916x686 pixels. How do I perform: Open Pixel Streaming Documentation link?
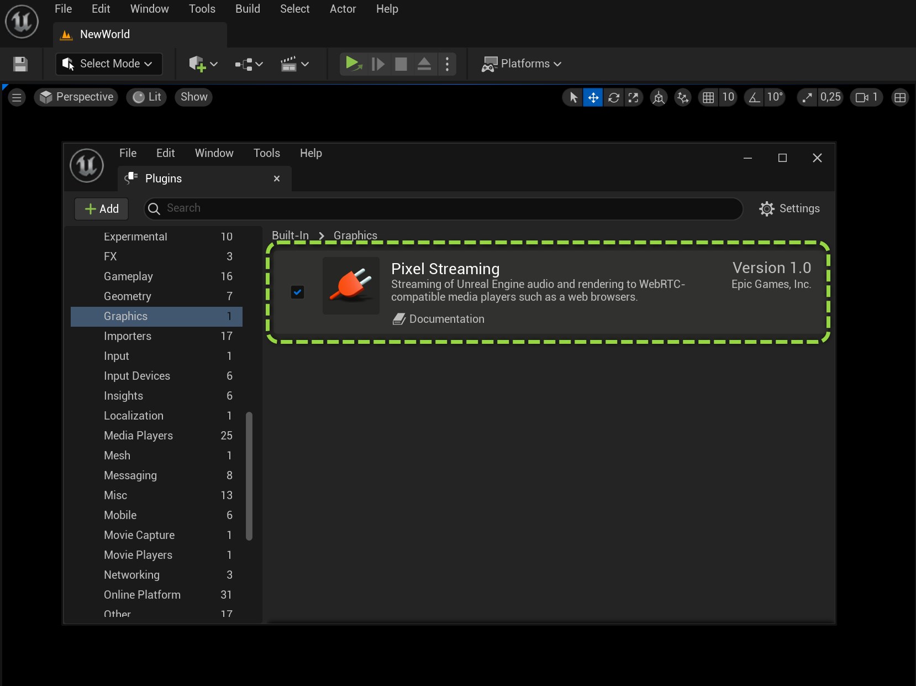(x=446, y=319)
